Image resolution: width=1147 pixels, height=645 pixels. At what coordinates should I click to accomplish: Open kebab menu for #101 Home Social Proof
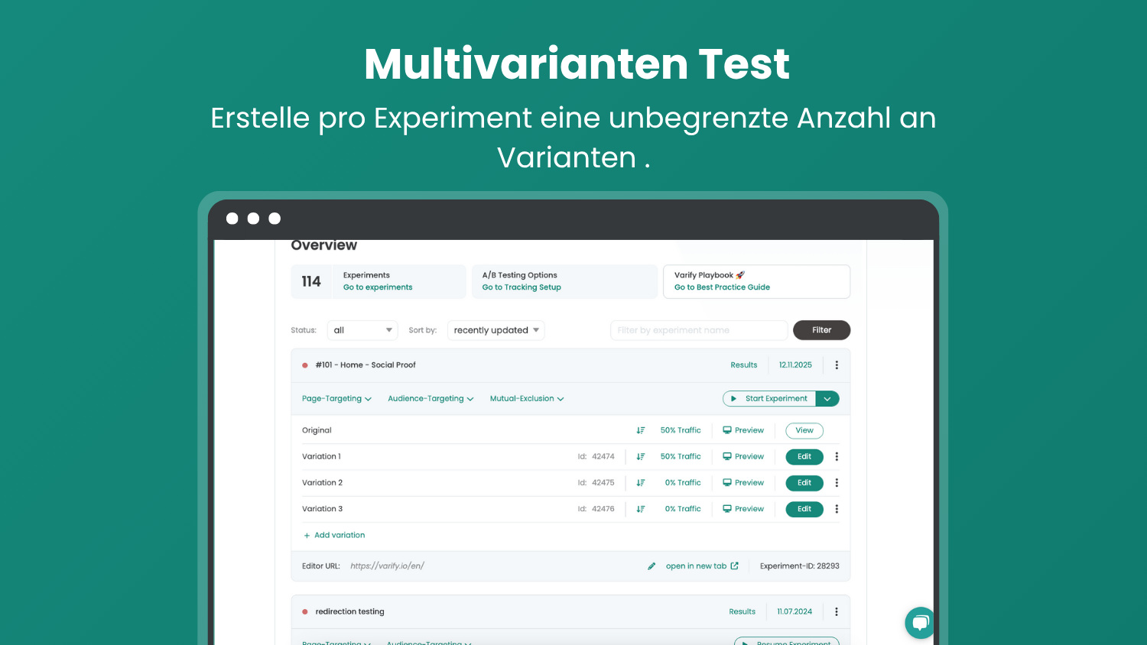tap(837, 365)
